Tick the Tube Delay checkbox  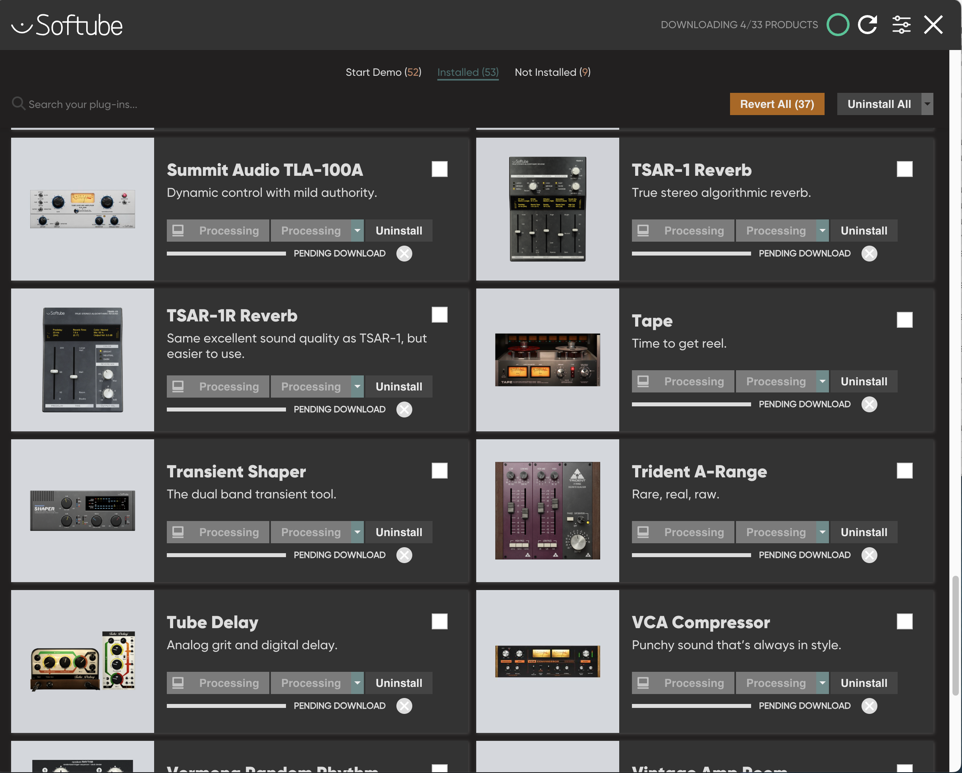coord(439,621)
